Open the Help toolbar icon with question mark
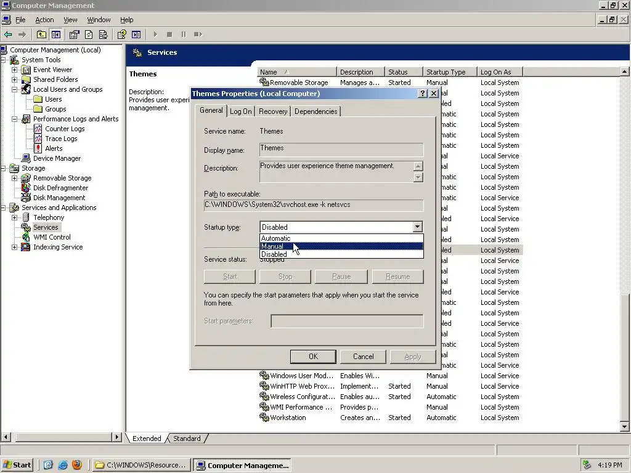This screenshot has height=473, width=631. 121,34
